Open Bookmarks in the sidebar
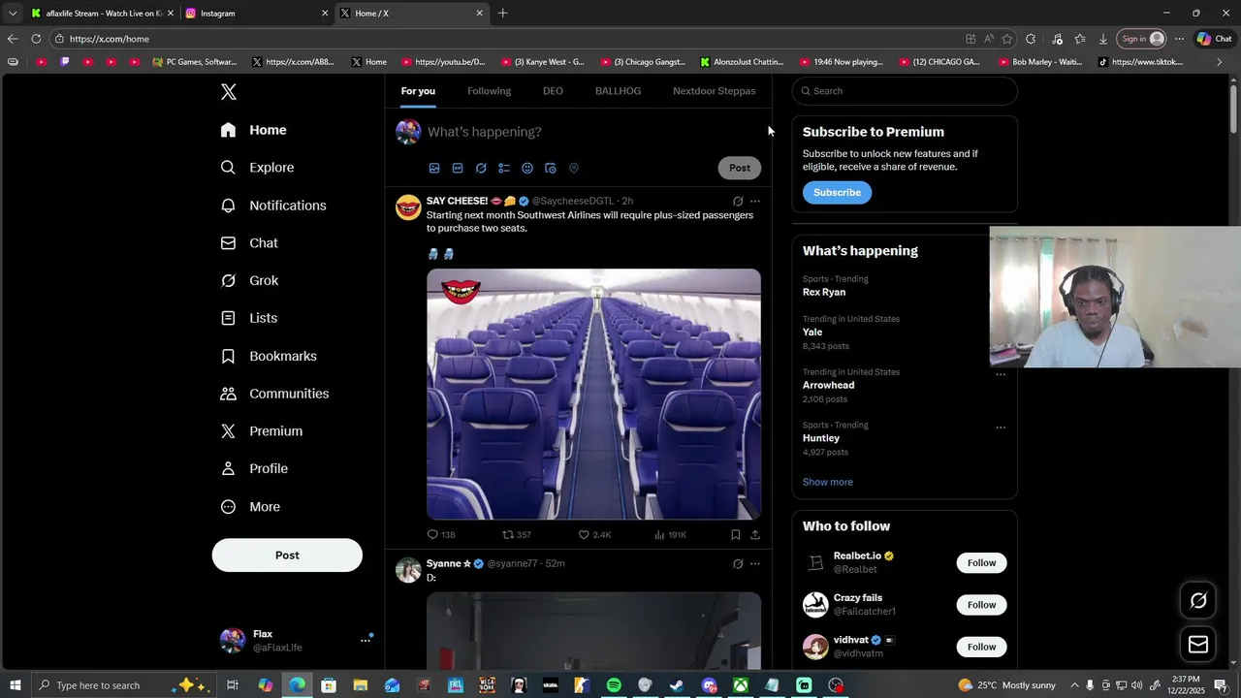 pos(269,356)
